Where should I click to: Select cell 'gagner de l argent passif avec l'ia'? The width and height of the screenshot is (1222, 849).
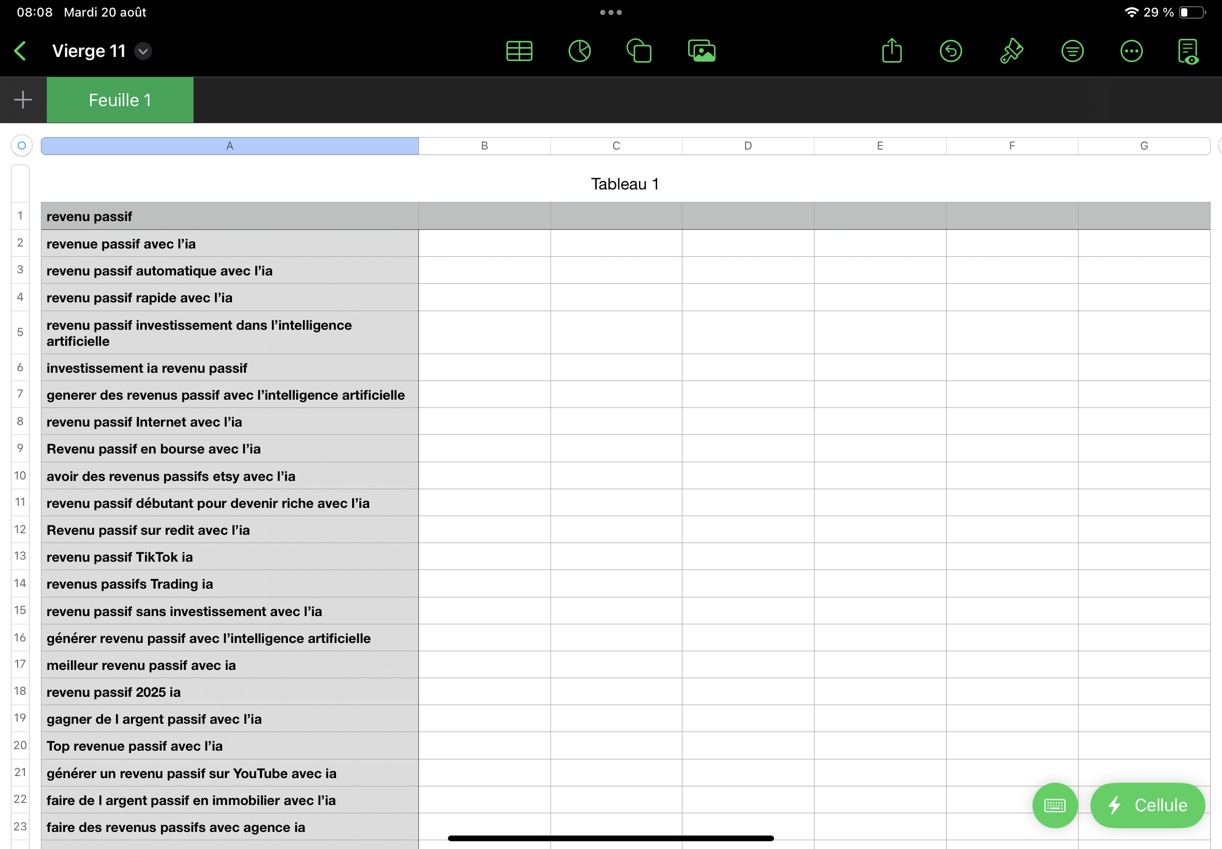click(x=230, y=719)
